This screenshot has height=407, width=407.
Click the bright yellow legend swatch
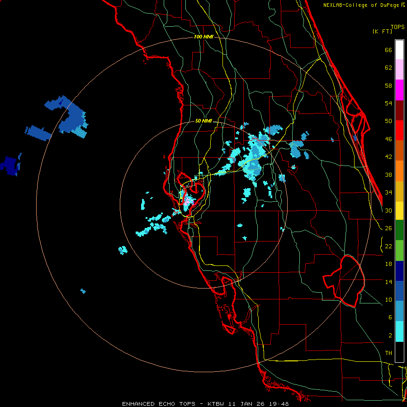(x=399, y=211)
